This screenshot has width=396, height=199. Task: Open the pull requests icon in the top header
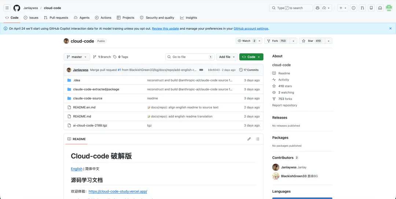(362, 8)
